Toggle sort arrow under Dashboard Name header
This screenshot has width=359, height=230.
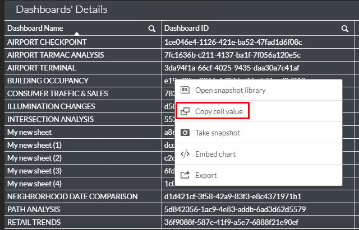(77, 34)
